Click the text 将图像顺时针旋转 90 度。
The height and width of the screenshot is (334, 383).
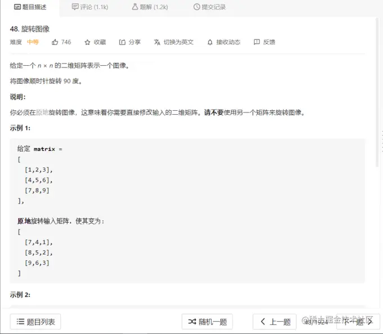46,81
